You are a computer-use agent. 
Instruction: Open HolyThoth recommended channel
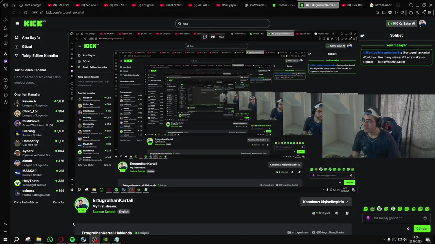point(39,183)
